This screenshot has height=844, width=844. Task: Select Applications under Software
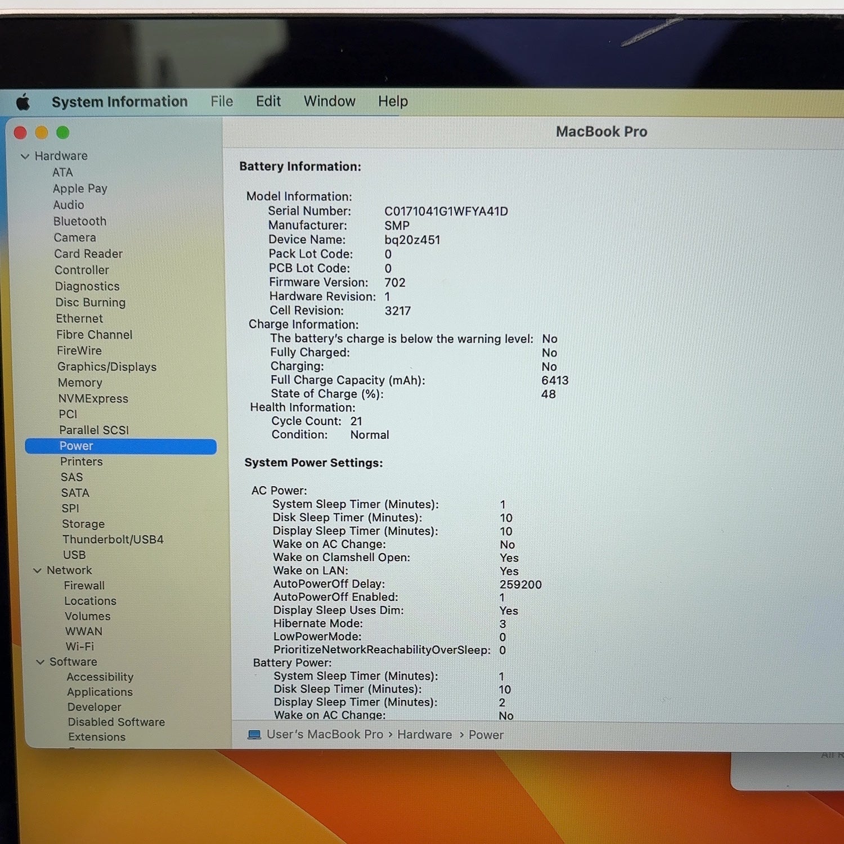click(100, 693)
